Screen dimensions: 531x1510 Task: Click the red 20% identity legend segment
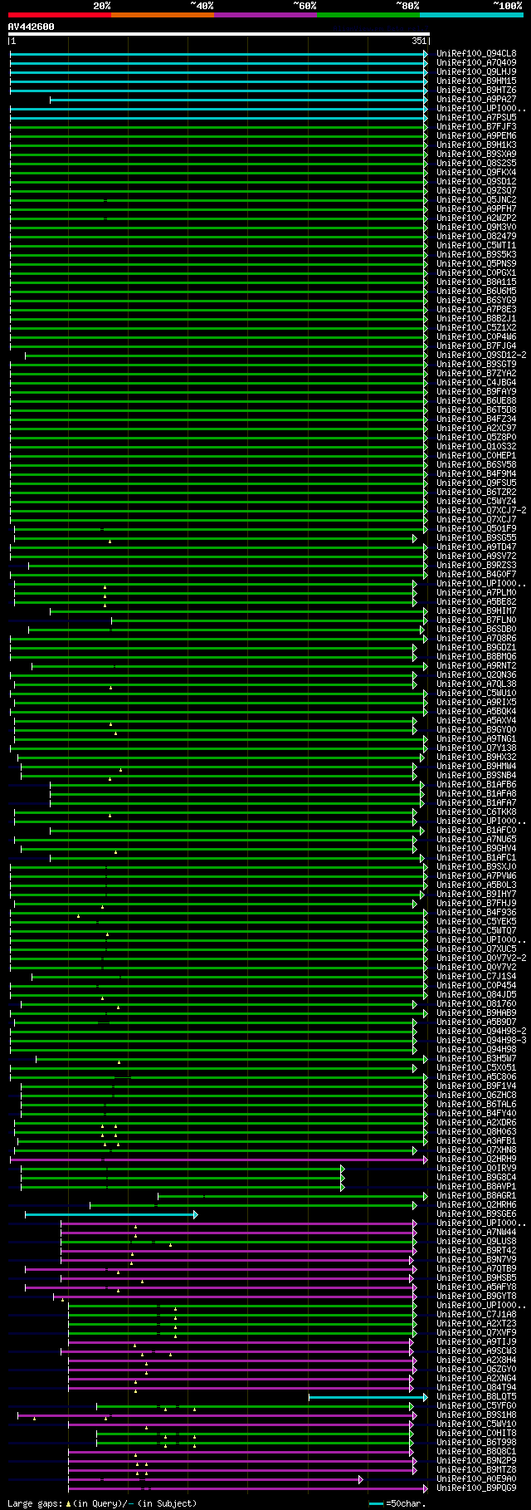(x=60, y=15)
